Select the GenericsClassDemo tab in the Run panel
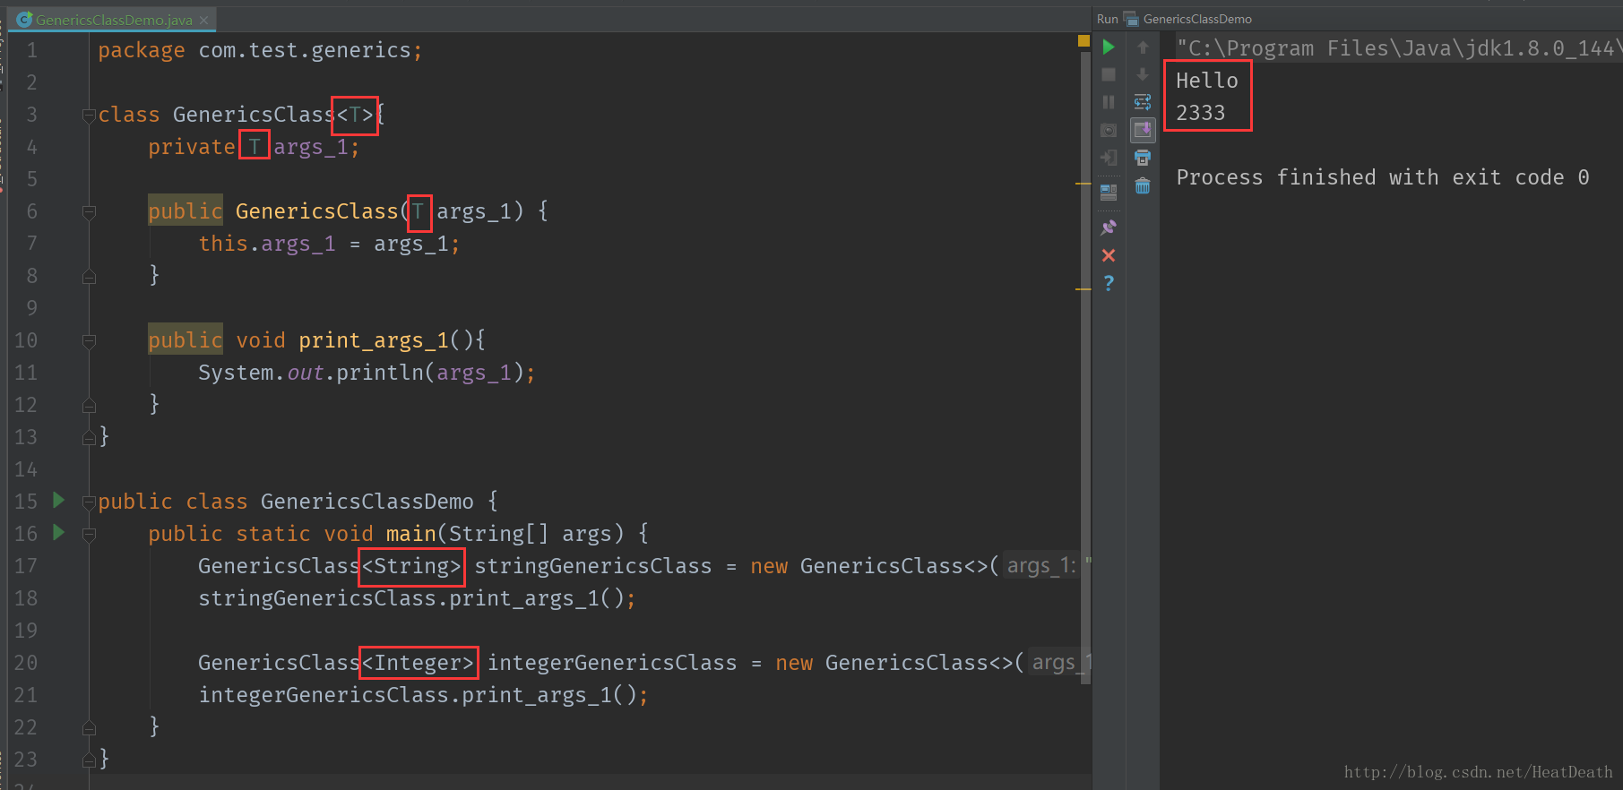 tap(1188, 19)
